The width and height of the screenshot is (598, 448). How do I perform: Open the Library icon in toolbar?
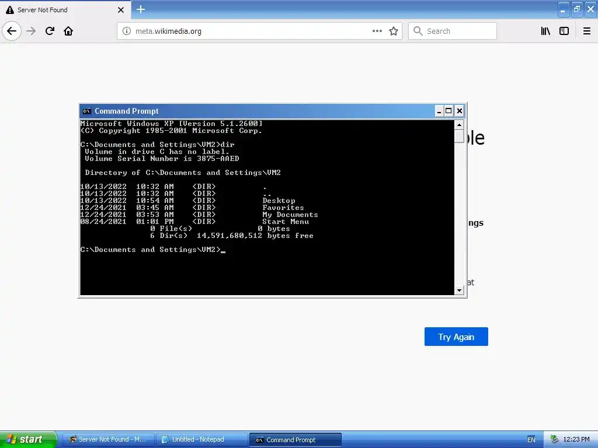(x=545, y=31)
